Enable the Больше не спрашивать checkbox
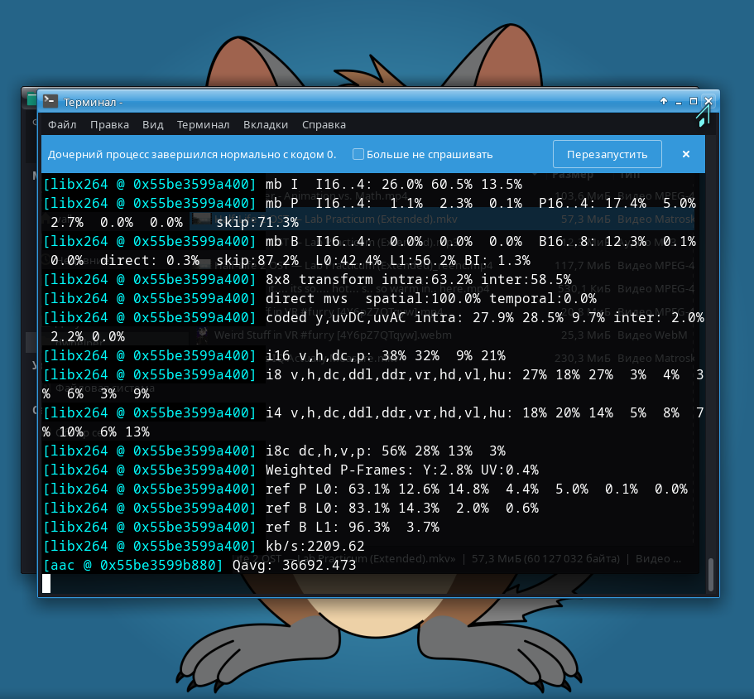 pyautogui.click(x=358, y=154)
